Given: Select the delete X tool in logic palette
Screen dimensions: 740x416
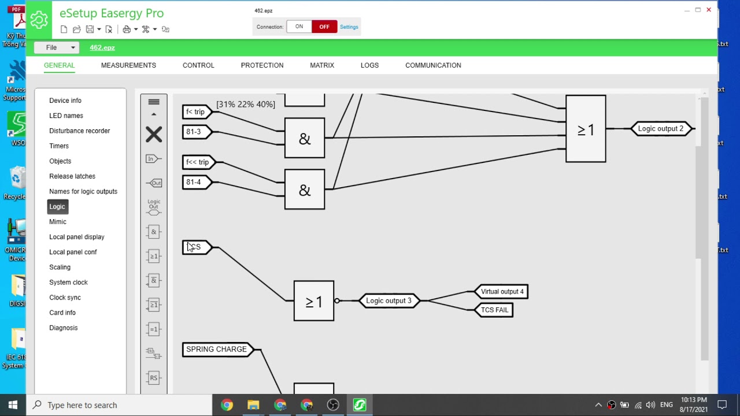Looking at the screenshot, I should (154, 135).
